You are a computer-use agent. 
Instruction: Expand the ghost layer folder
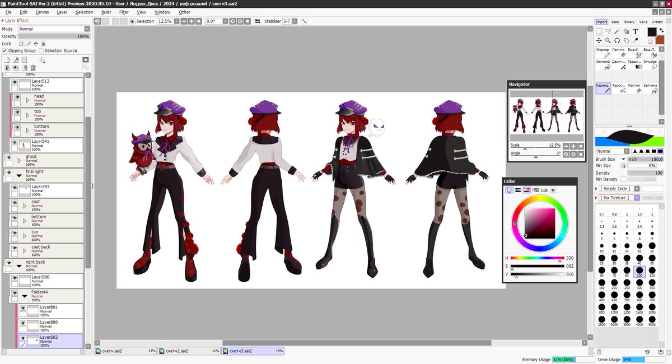click(x=19, y=161)
